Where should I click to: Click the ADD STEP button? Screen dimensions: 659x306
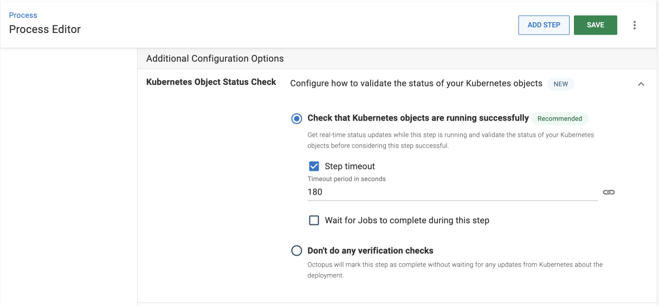point(544,25)
